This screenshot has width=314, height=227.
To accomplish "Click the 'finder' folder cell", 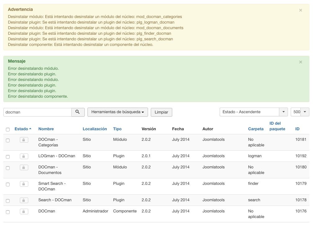I will [253, 184].
